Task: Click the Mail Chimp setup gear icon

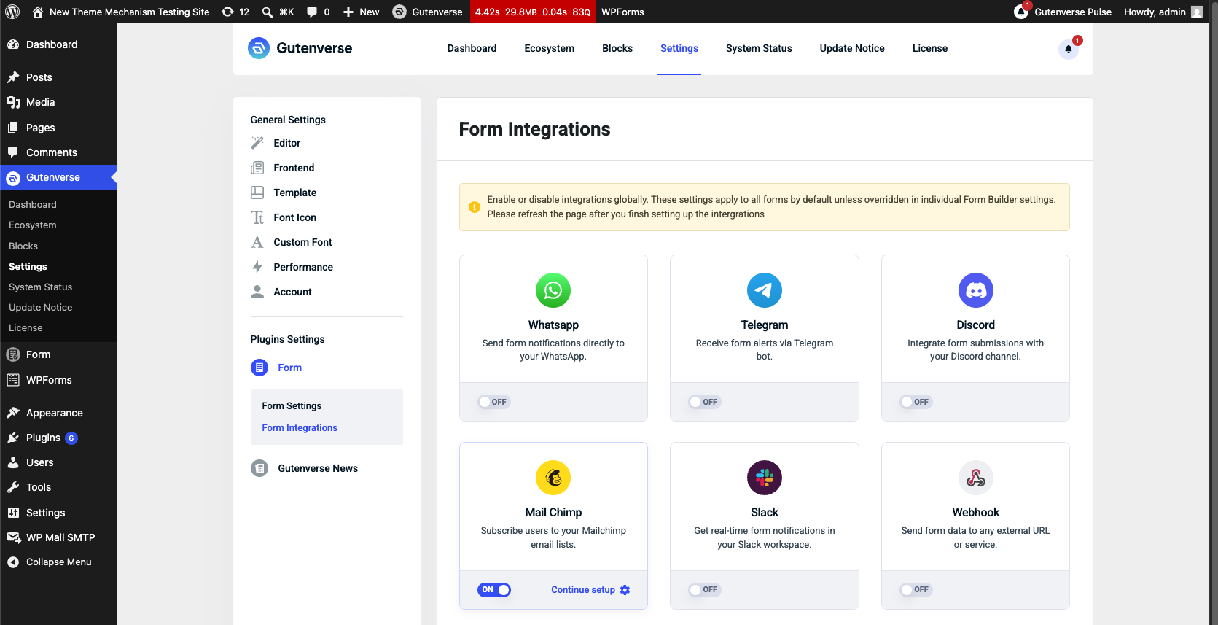Action: coord(625,590)
